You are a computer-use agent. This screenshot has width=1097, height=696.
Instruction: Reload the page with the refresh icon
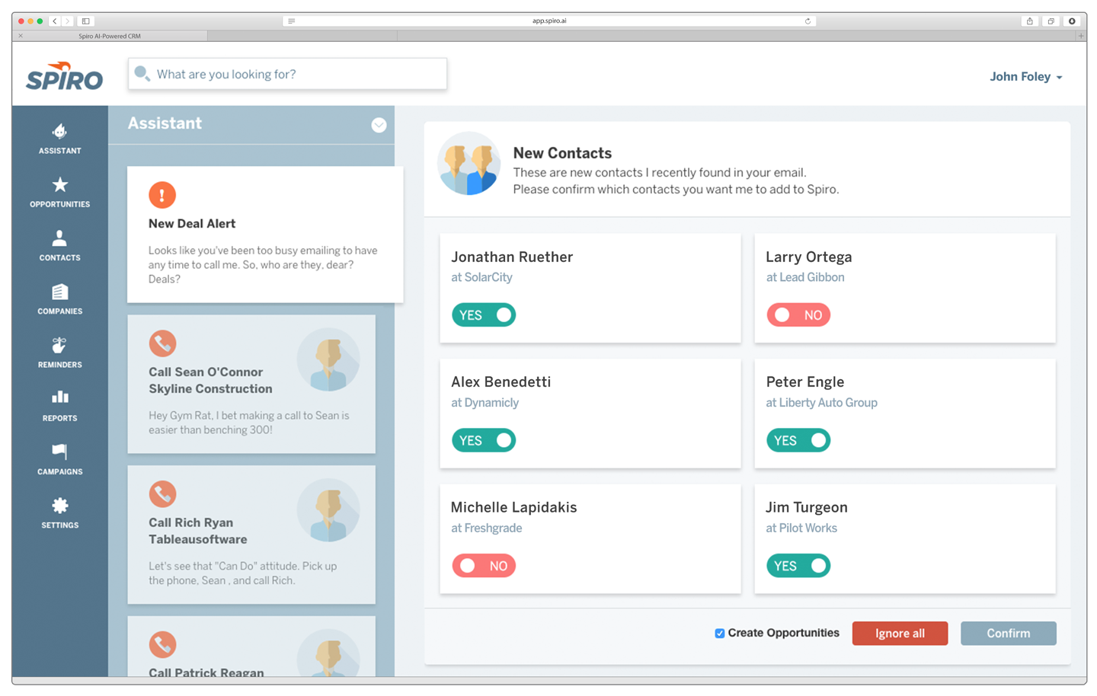pyautogui.click(x=808, y=21)
